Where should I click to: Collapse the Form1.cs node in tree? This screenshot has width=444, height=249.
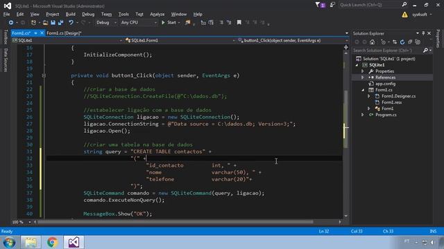pyautogui.click(x=363, y=90)
